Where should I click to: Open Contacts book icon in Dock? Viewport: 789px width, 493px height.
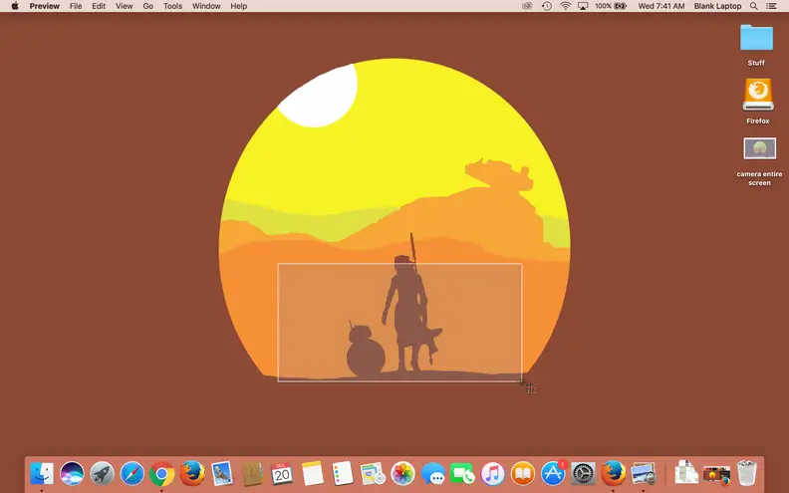pos(252,473)
